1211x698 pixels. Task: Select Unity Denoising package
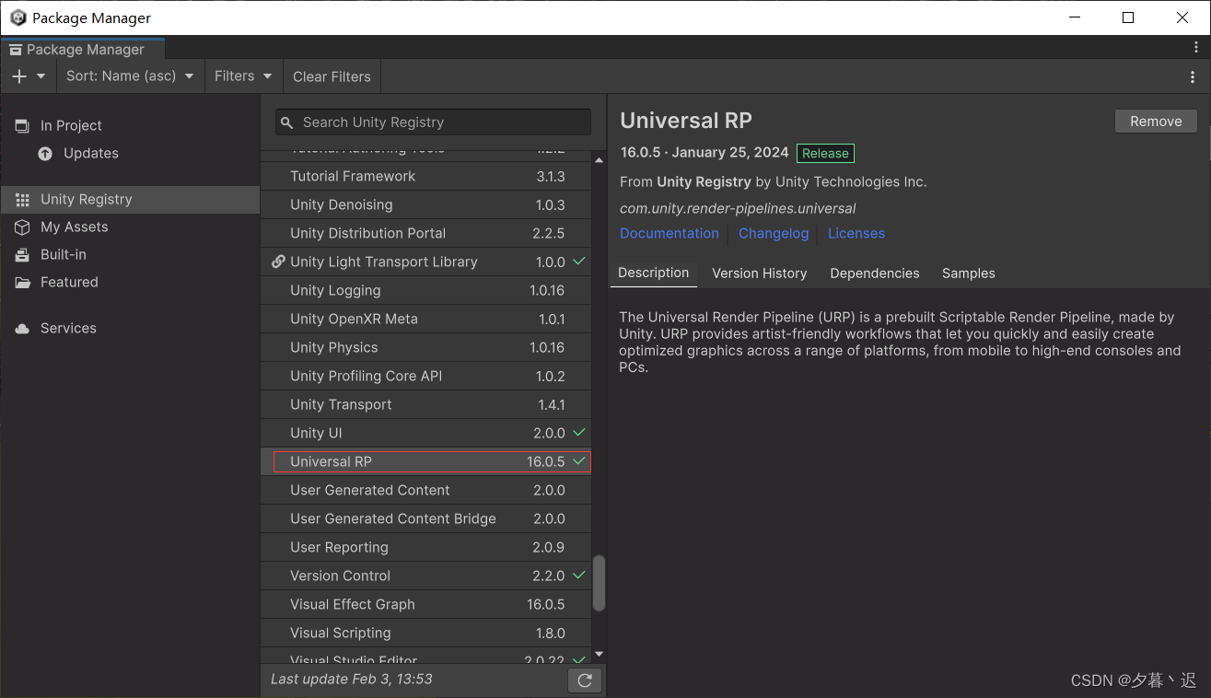tap(425, 204)
